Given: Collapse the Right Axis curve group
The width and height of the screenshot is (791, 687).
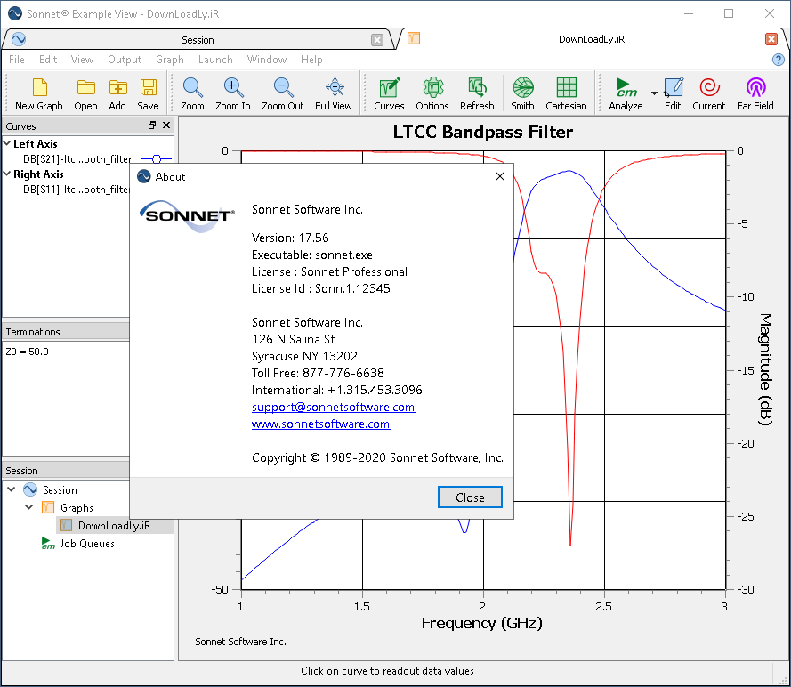Looking at the screenshot, I should click(x=7, y=174).
